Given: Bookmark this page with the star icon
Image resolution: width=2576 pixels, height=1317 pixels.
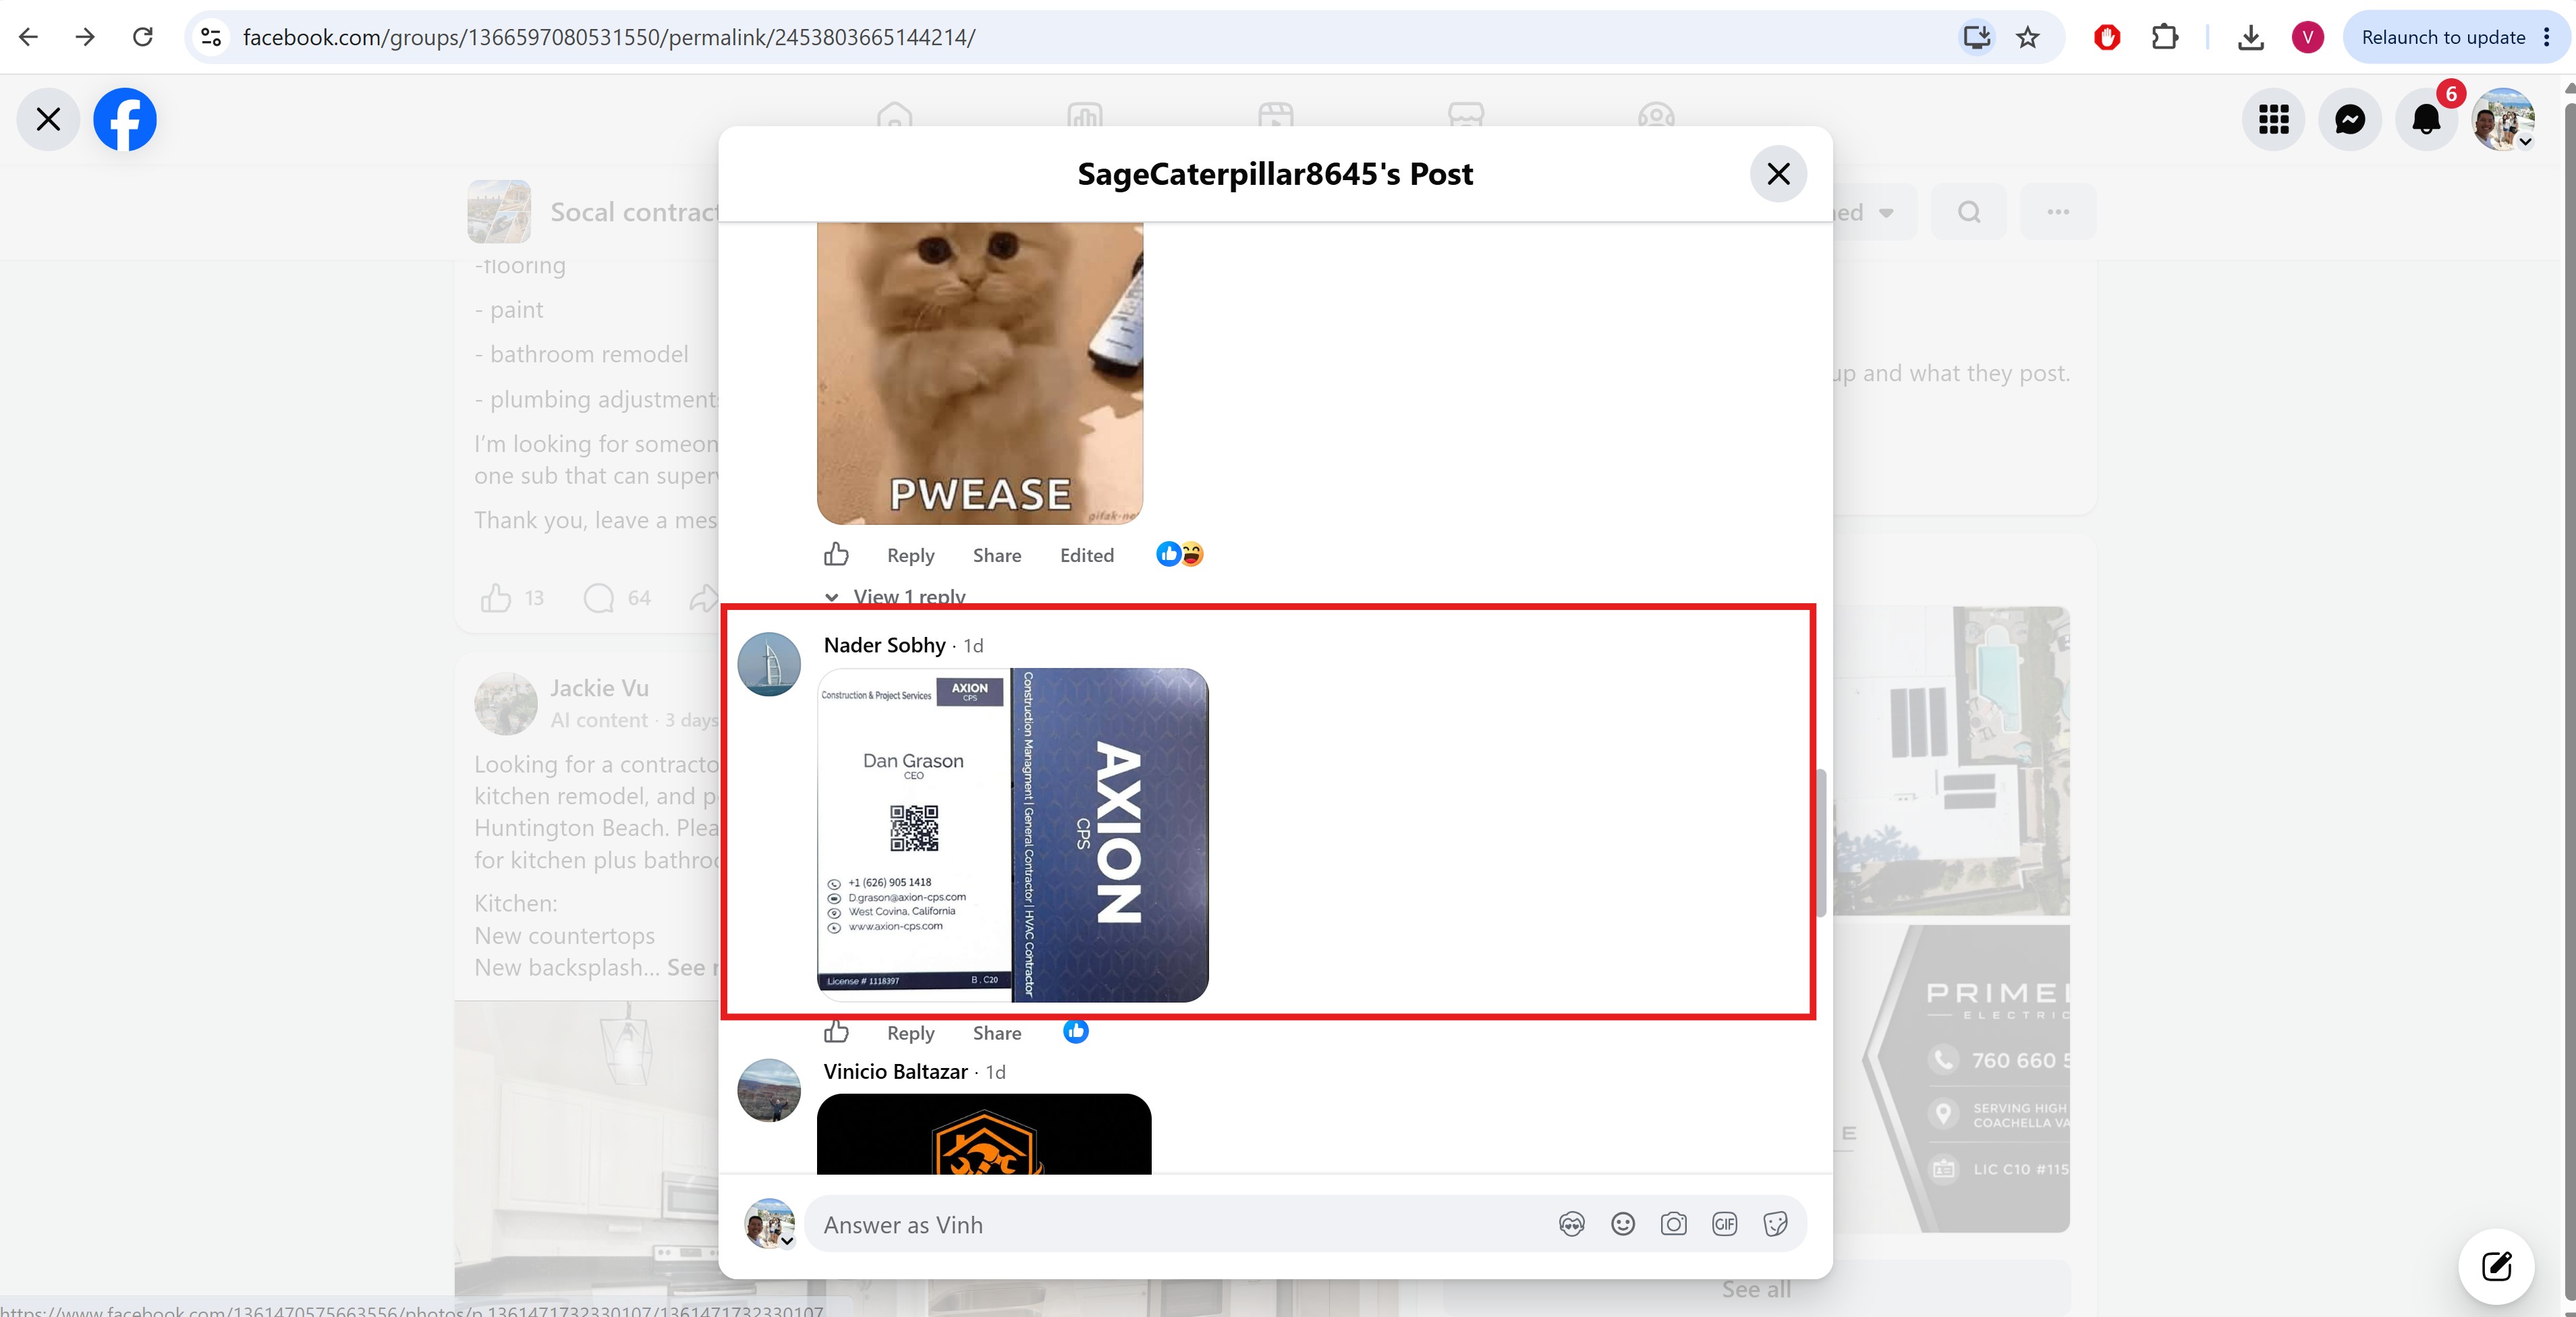Looking at the screenshot, I should point(2027,37).
